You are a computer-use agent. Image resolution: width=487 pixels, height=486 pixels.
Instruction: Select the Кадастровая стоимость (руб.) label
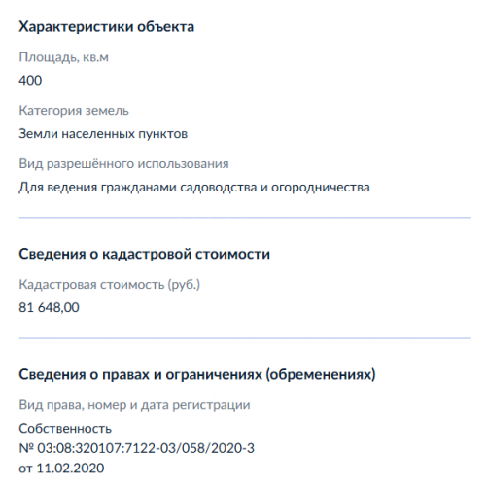click(110, 285)
